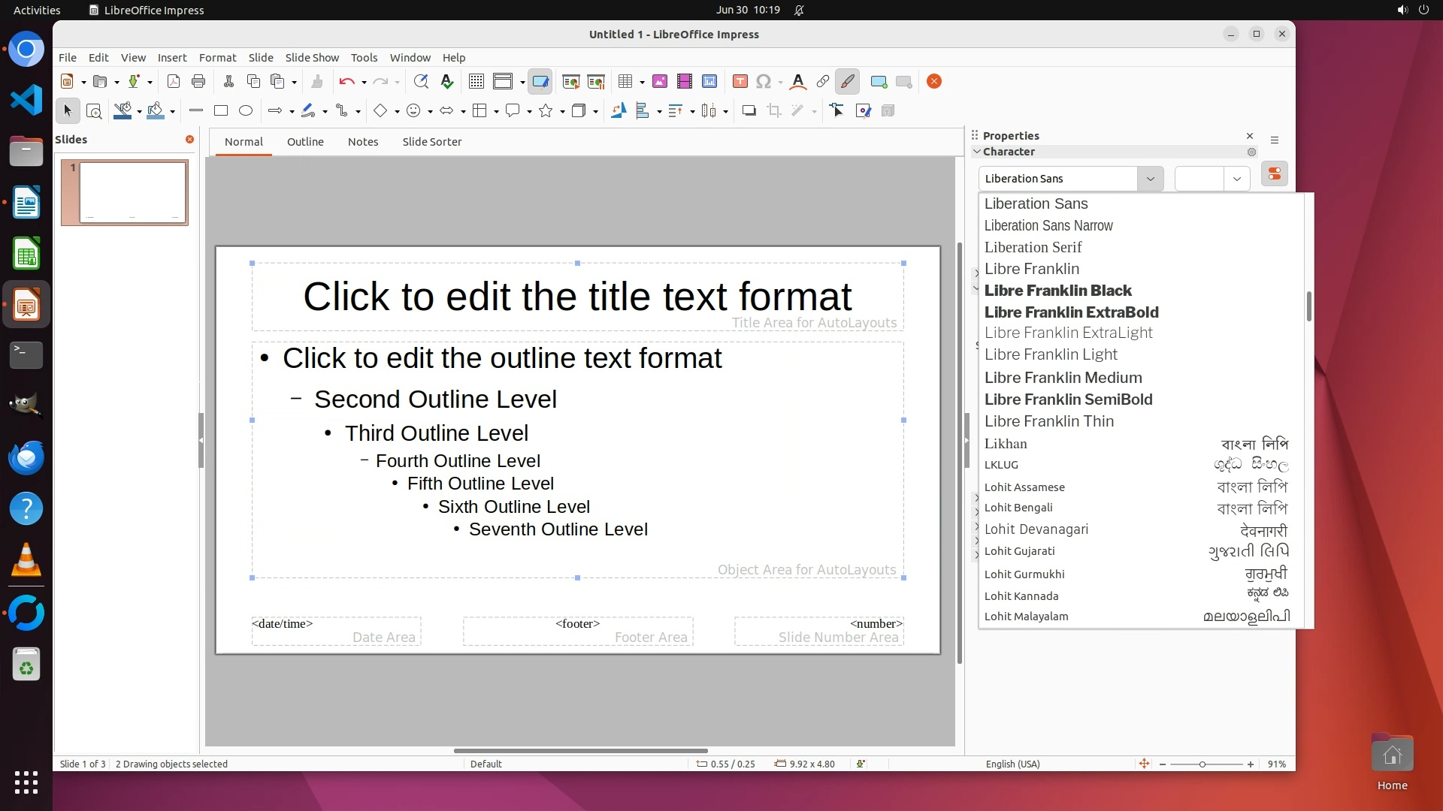Click the Insert Image icon
This screenshot has height=811, width=1443.
[660, 82]
